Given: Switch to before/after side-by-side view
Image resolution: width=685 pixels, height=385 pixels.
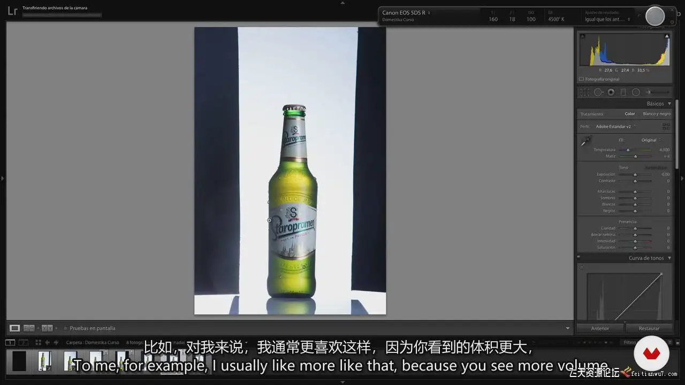Looking at the screenshot, I should point(29,328).
